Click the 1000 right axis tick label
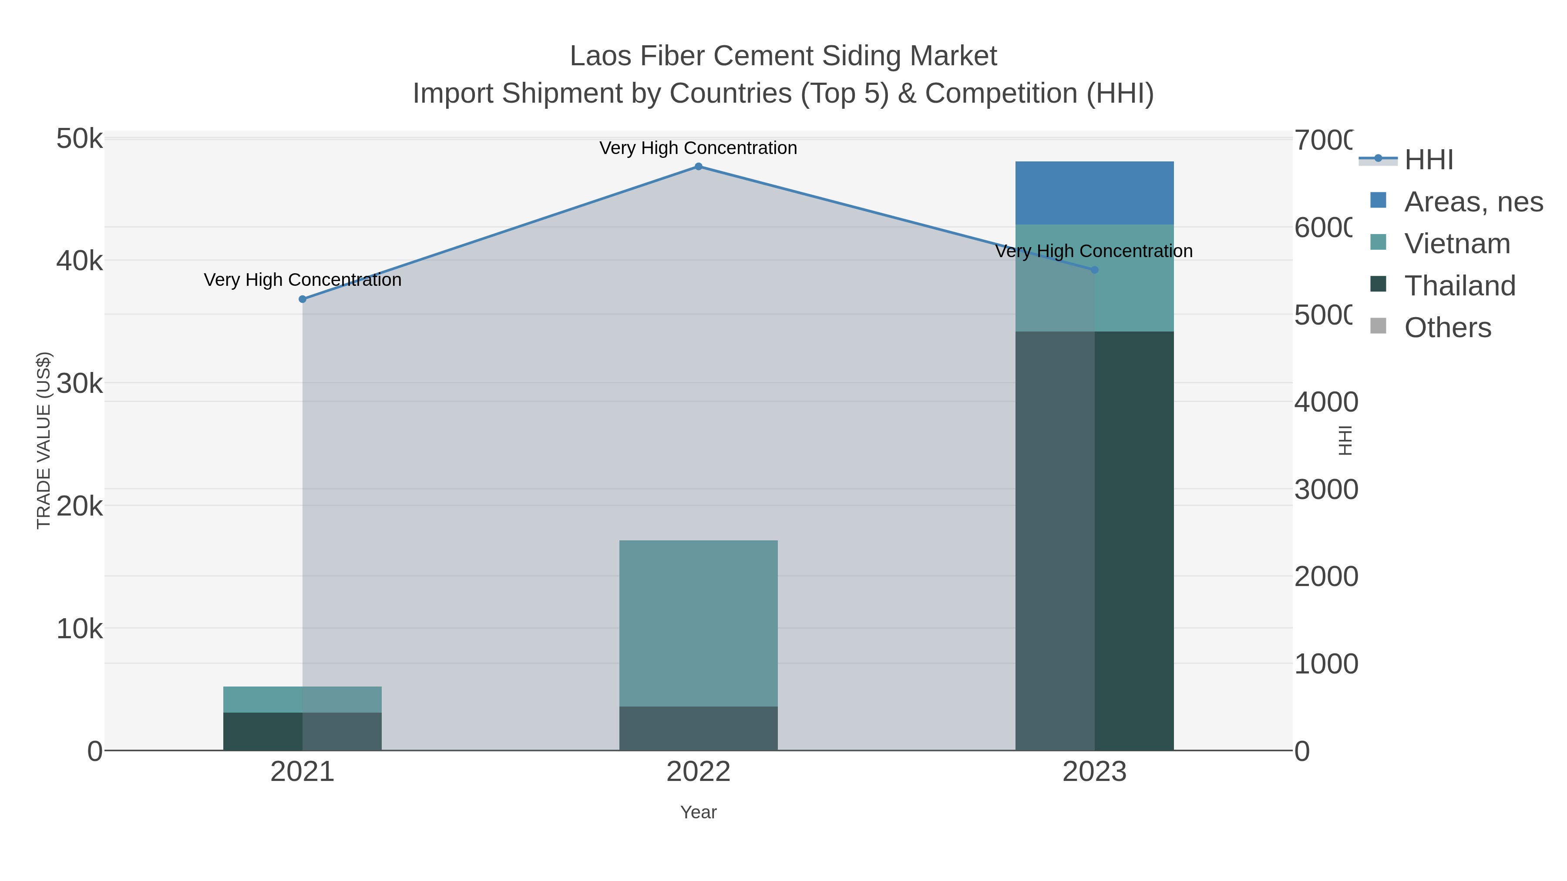 pyautogui.click(x=1326, y=664)
